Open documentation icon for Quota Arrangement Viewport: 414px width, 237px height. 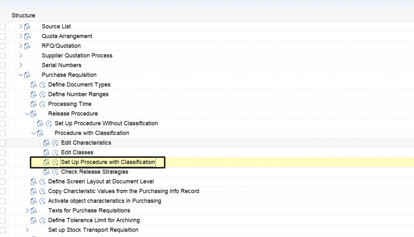click(x=27, y=36)
